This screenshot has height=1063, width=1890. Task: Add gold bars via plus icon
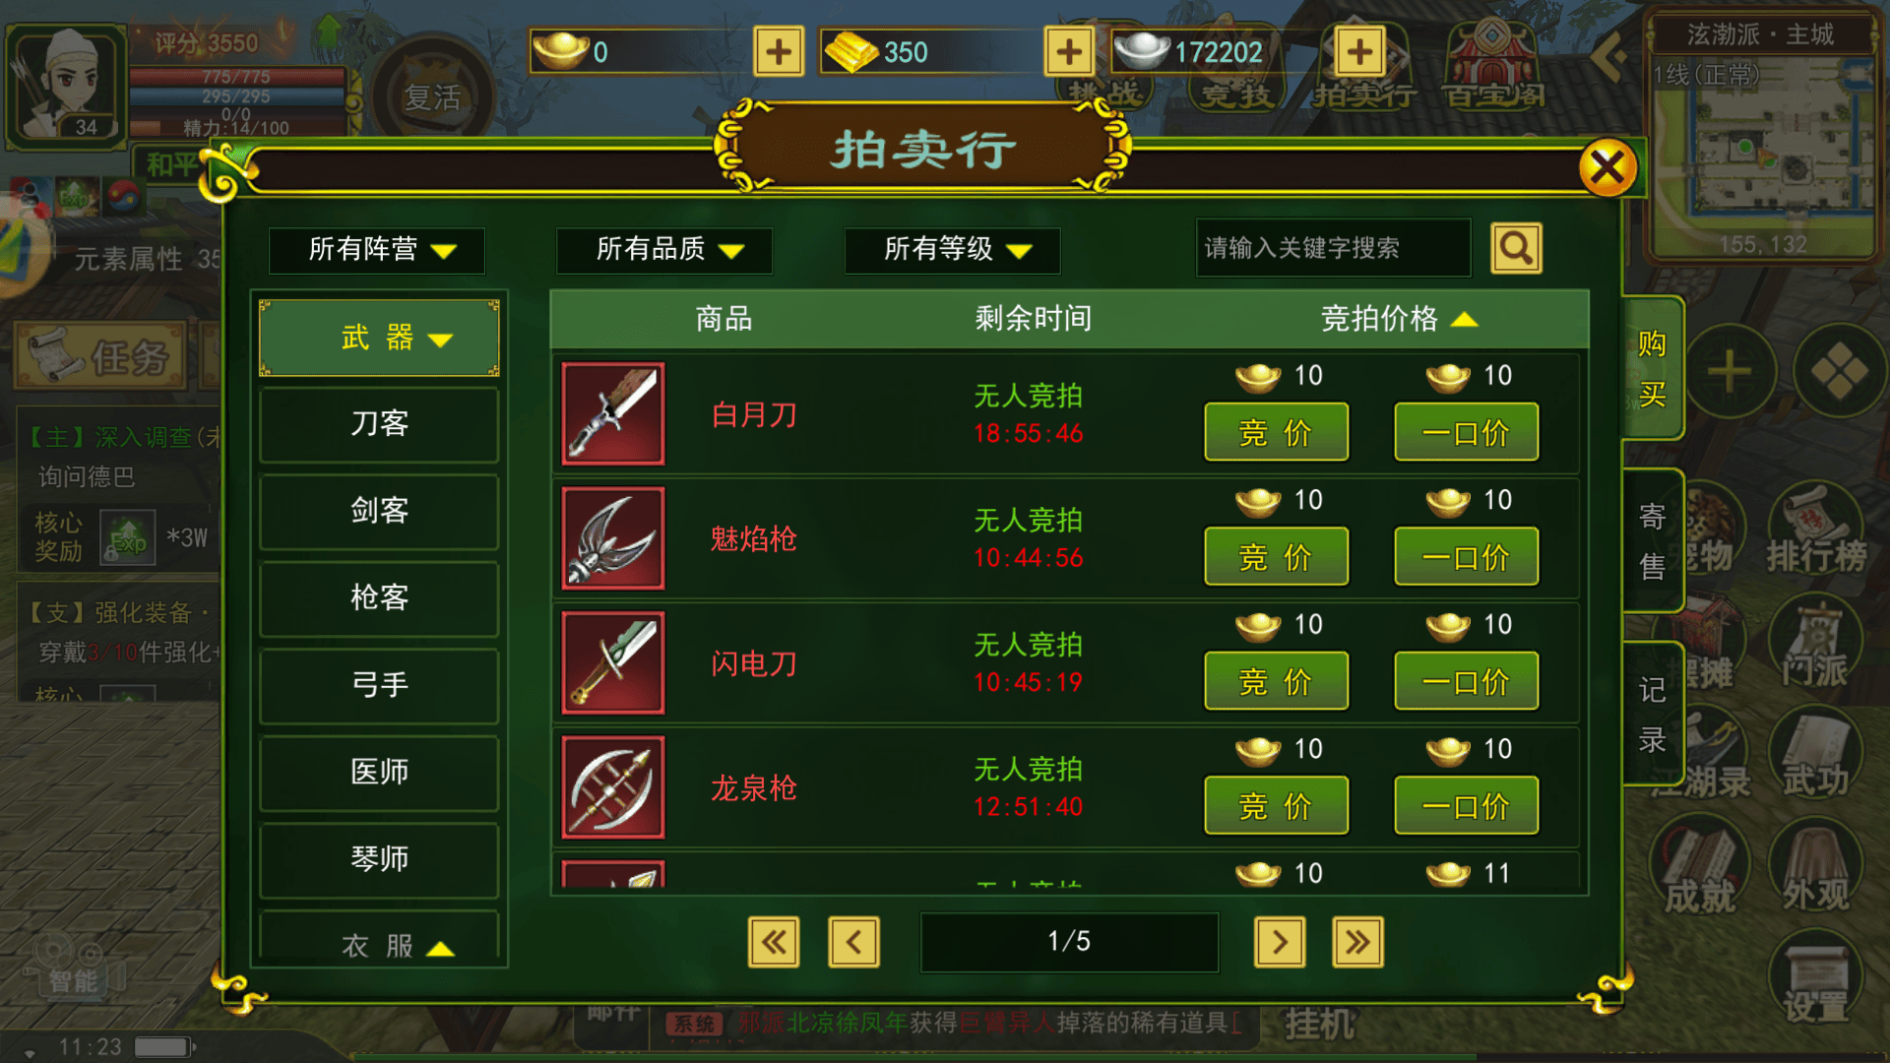click(1069, 51)
